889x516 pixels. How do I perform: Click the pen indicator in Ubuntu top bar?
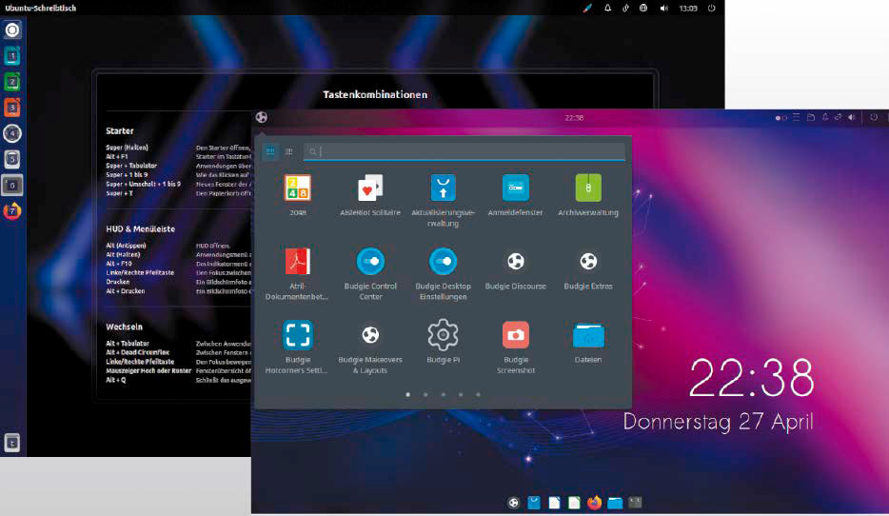pyautogui.click(x=587, y=8)
